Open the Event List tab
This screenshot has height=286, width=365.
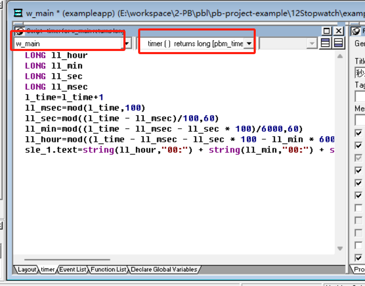72,270
